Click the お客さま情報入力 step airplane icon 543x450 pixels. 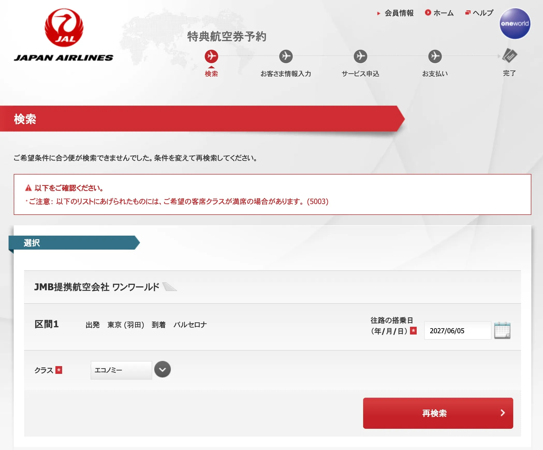pyautogui.click(x=286, y=56)
